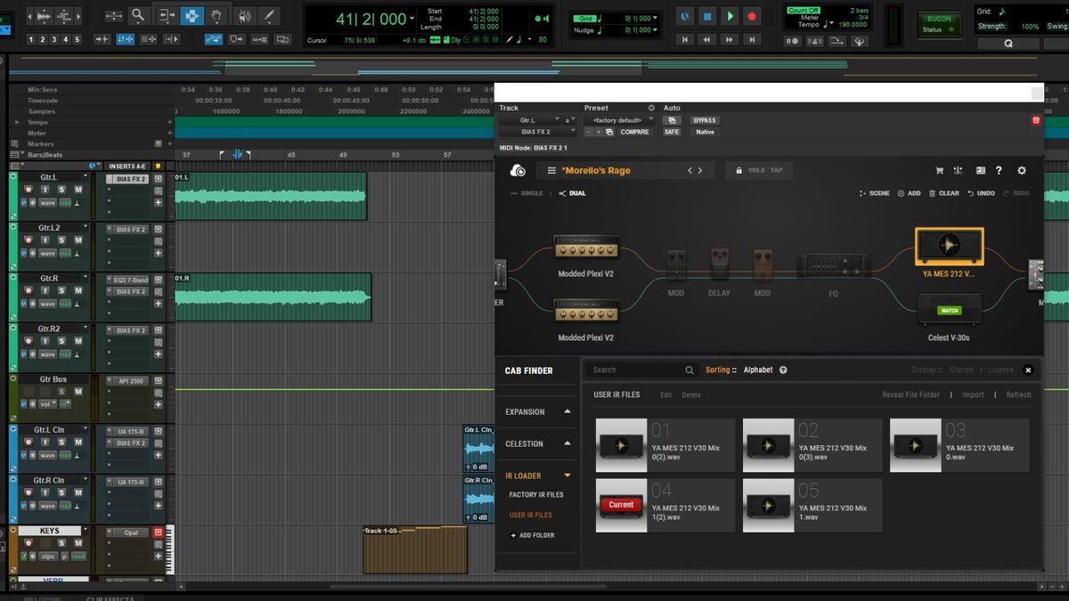Image resolution: width=1069 pixels, height=601 pixels.
Task: Select the Zoom tool in the toolbar
Action: coord(136,15)
